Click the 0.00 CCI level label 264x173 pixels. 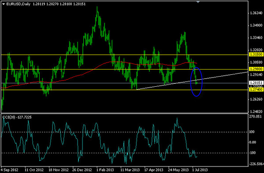[x=253, y=142]
